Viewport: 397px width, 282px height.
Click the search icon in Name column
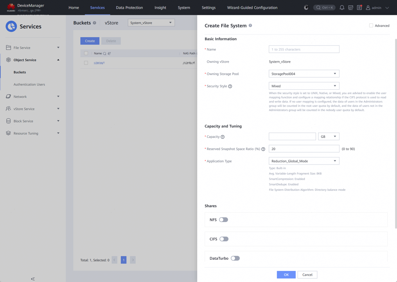(104, 53)
